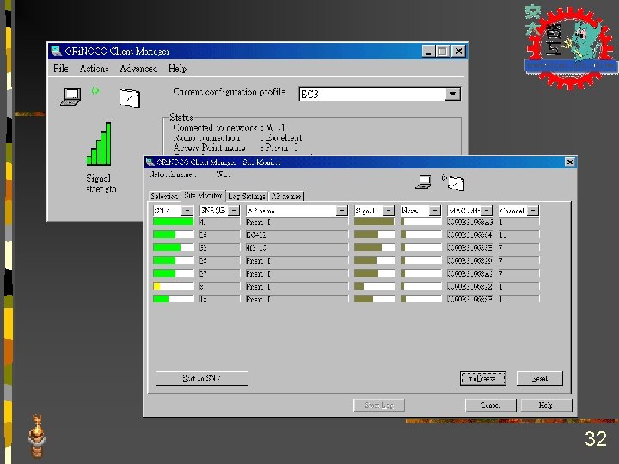619x464 pixels.
Task: Click the Noise bar in ECA row
Action: pos(420,235)
